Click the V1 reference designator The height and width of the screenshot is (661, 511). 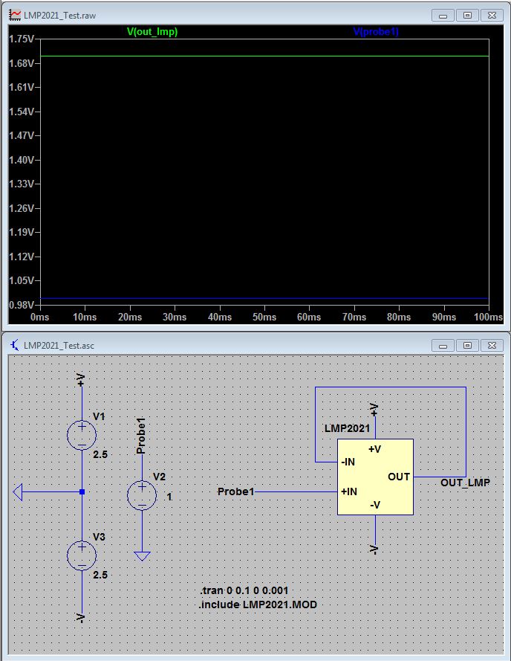pos(99,416)
